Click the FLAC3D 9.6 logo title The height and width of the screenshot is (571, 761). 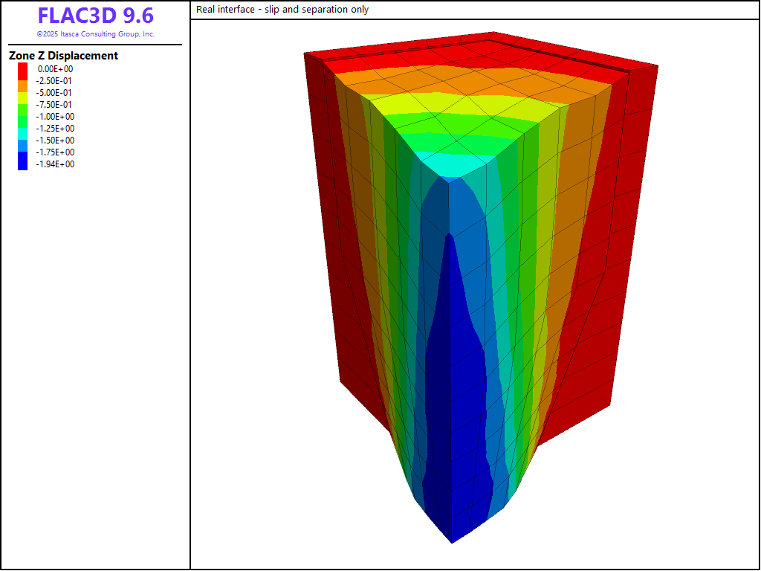95,16
